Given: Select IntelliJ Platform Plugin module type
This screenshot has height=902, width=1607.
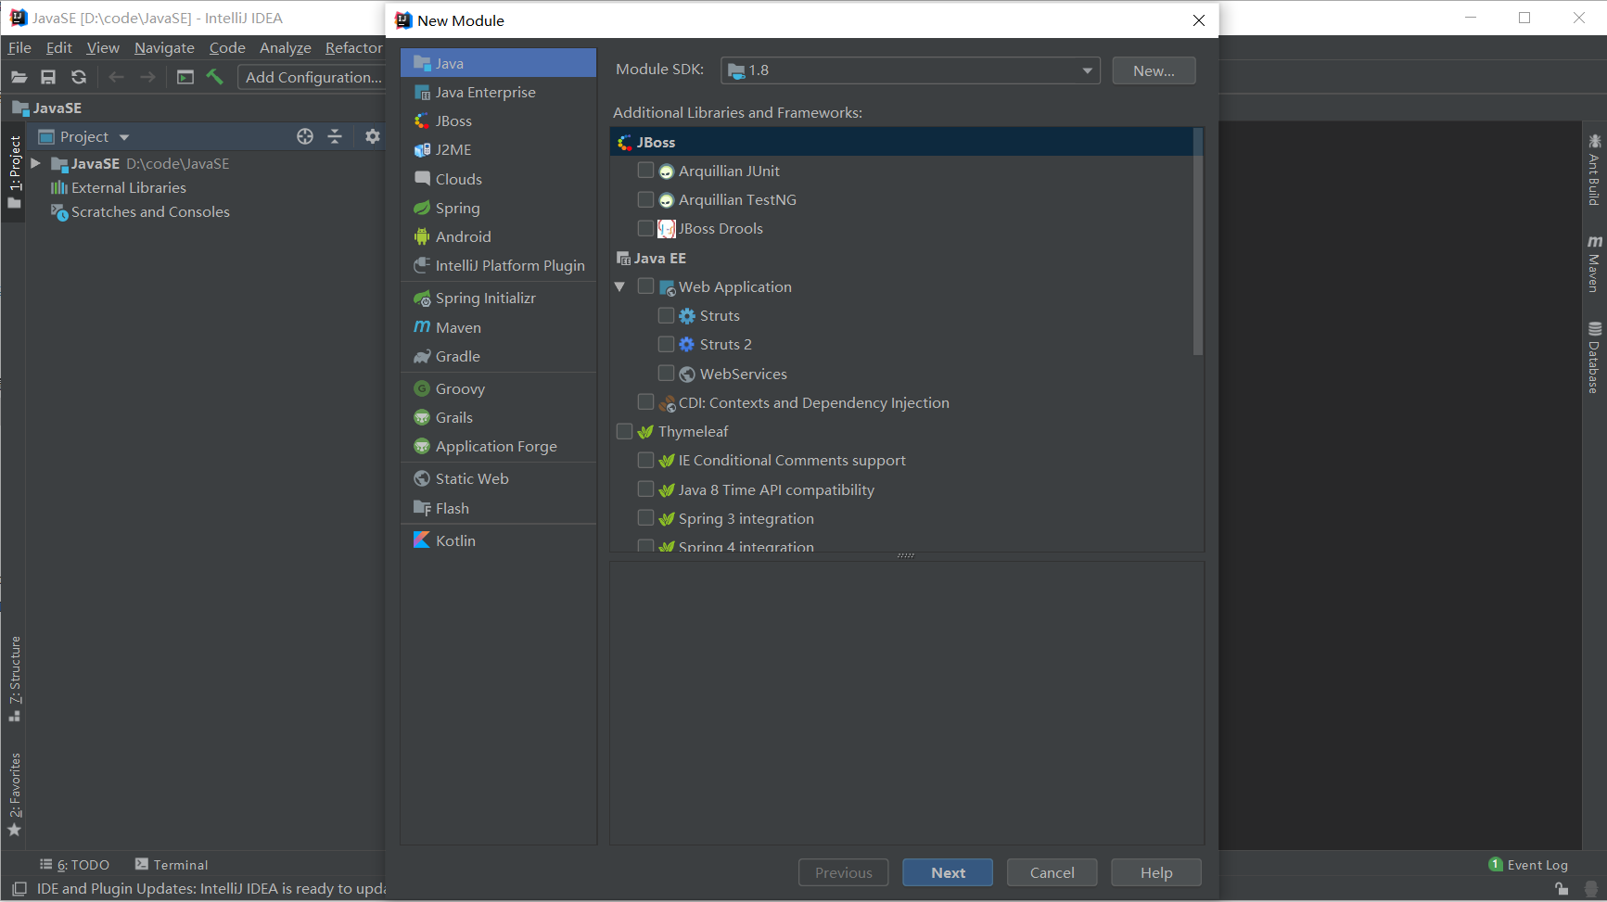Looking at the screenshot, I should coord(499,265).
